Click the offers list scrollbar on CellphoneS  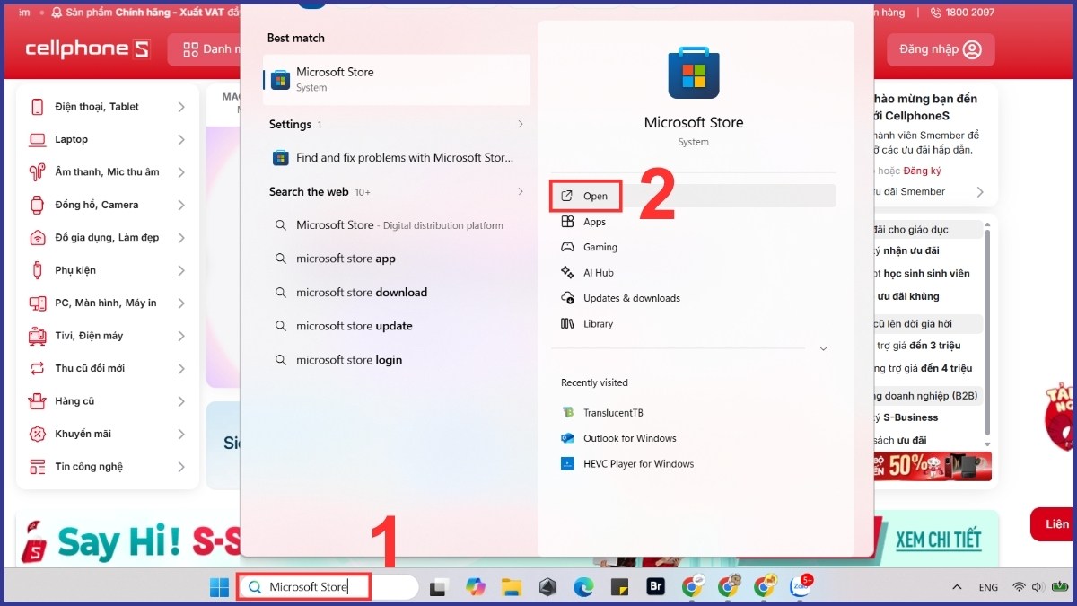pos(988,332)
